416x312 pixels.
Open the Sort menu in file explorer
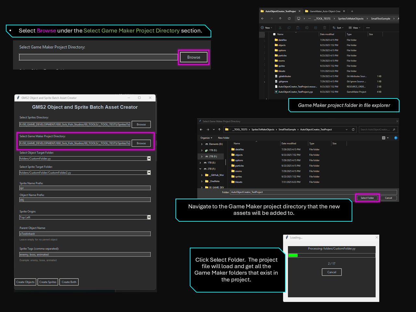(338, 28)
